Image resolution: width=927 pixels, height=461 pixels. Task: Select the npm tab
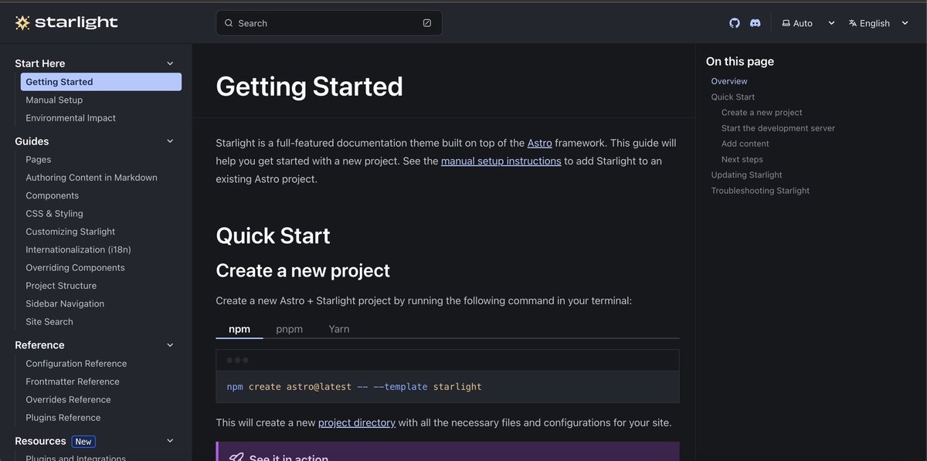pos(239,329)
